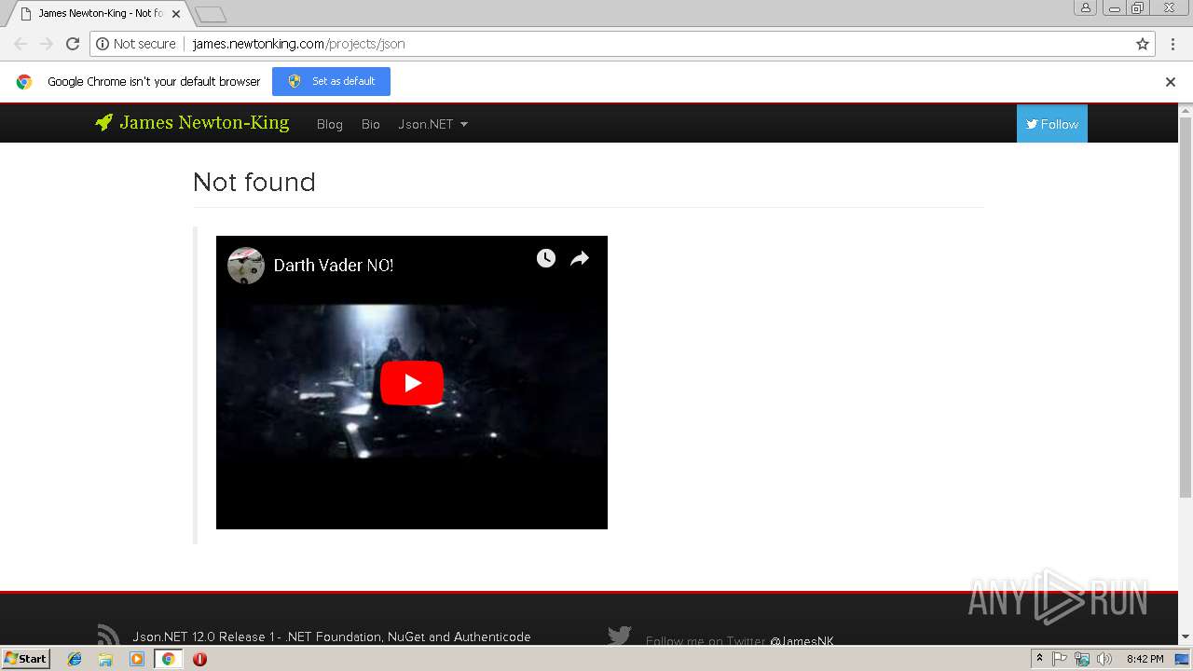The width and height of the screenshot is (1193, 671).
Task: Click the Watch later clock icon
Action: pyautogui.click(x=546, y=258)
